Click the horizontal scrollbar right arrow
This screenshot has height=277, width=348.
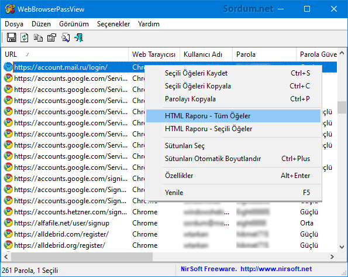point(332,257)
